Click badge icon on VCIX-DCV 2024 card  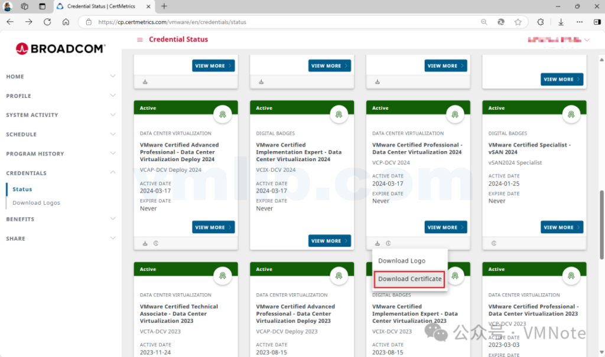click(338, 113)
